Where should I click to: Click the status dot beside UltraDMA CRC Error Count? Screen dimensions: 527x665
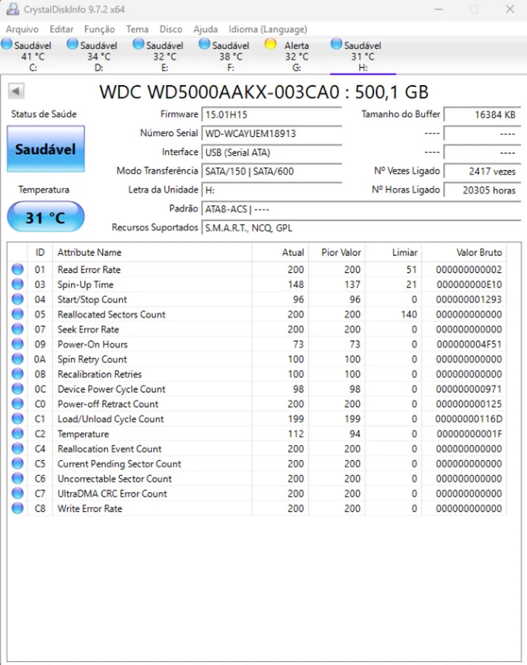point(17,493)
